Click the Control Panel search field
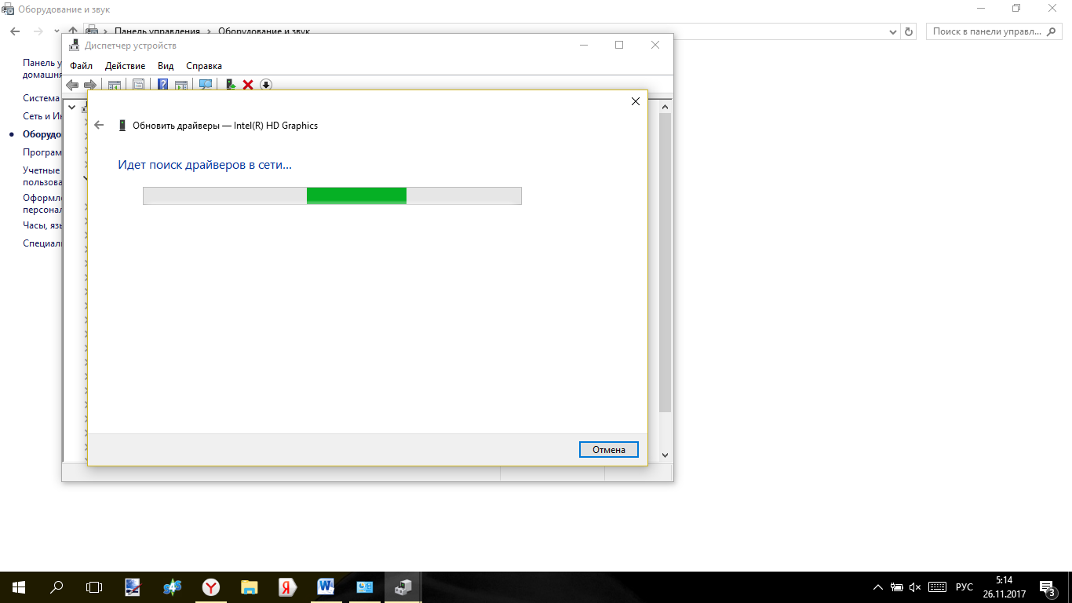The height and width of the screenshot is (603, 1072). 994,31
